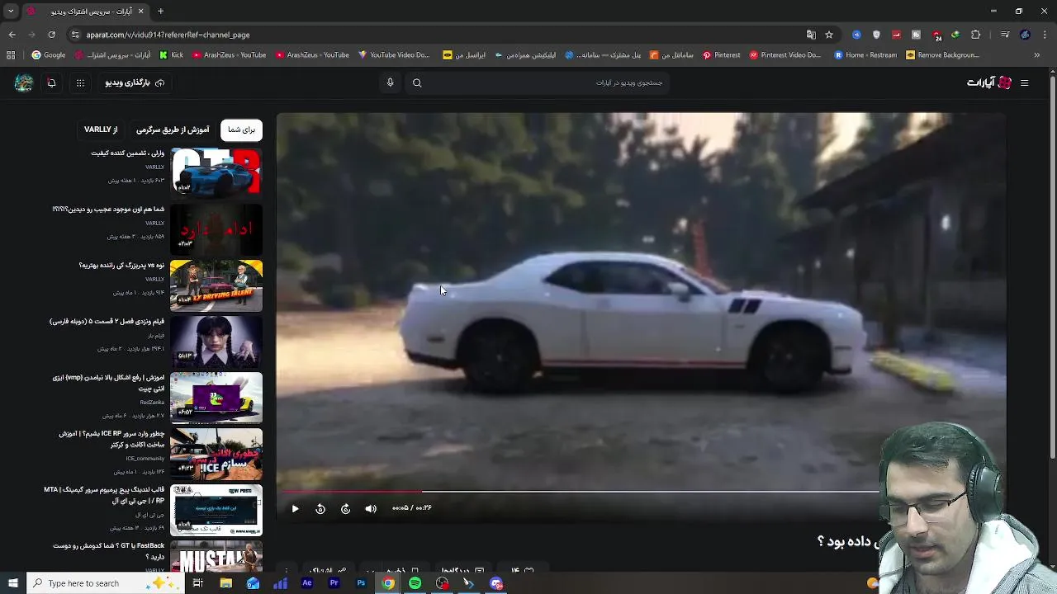Open a new browser tab with plus
Screen dimensions: 1057x594
coord(160,12)
